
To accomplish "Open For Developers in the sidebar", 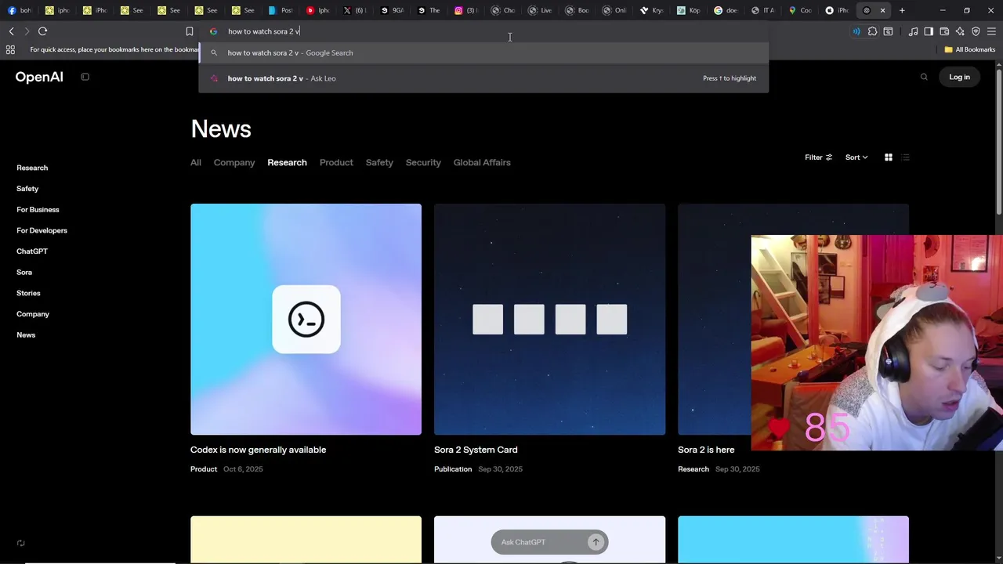I will [42, 230].
